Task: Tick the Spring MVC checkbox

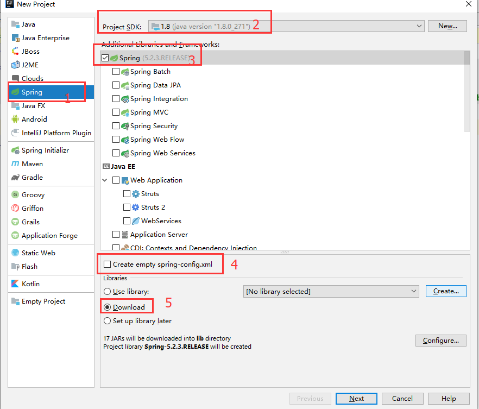Action: pyautogui.click(x=116, y=112)
